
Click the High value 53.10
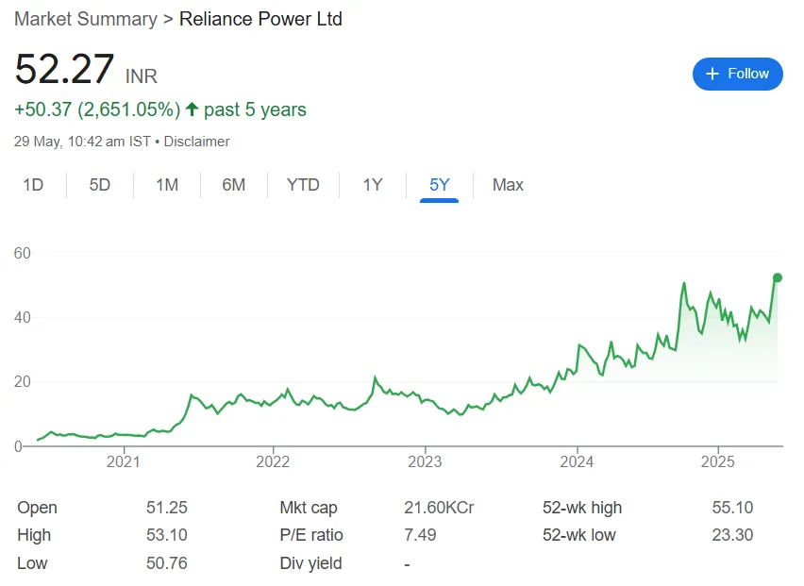pyautogui.click(x=167, y=535)
